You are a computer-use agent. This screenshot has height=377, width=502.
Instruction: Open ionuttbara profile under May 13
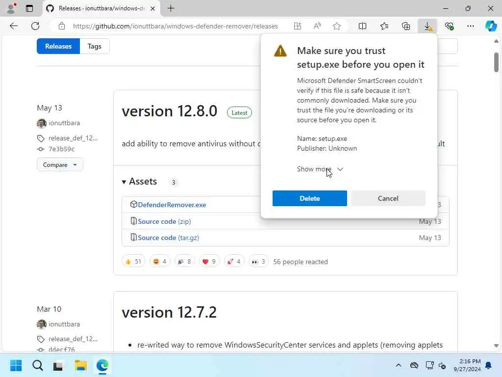(x=64, y=123)
